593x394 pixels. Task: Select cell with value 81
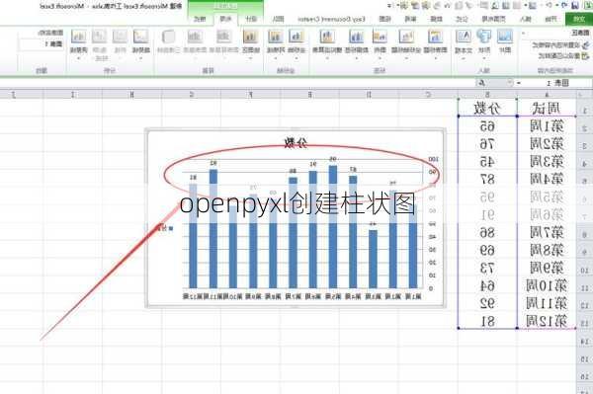point(487,321)
